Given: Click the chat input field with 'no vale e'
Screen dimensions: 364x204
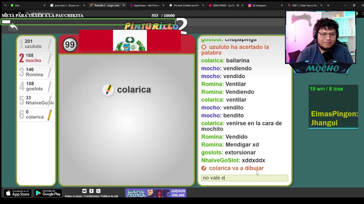Looking at the screenshot, I should (245, 178).
